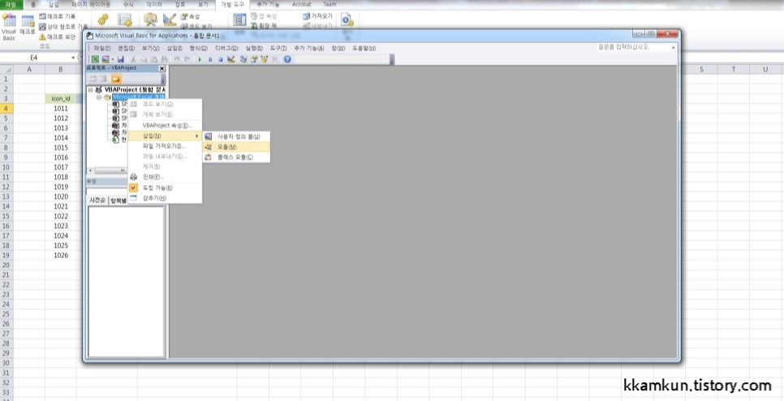Click the Project Explorer toolbar icon
Viewport: 784px width, 401px height.
point(243,59)
